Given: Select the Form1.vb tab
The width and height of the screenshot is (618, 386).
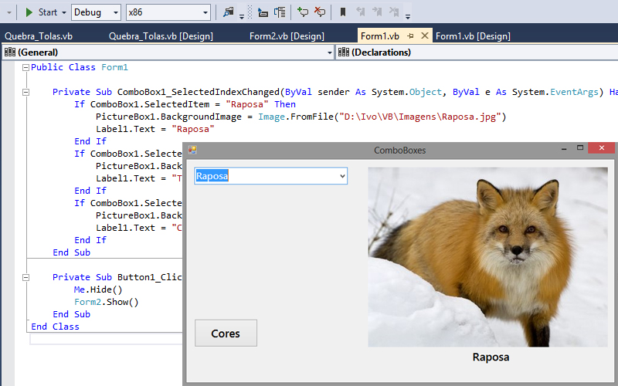Looking at the screenshot, I should pos(380,36).
